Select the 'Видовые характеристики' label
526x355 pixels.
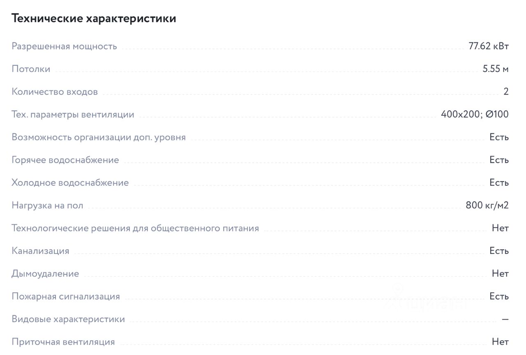[68, 319]
